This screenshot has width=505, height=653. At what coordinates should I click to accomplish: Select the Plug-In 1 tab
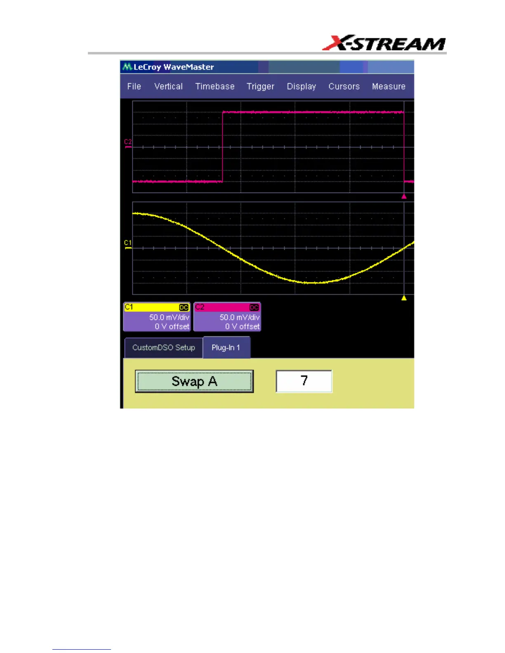pos(226,348)
